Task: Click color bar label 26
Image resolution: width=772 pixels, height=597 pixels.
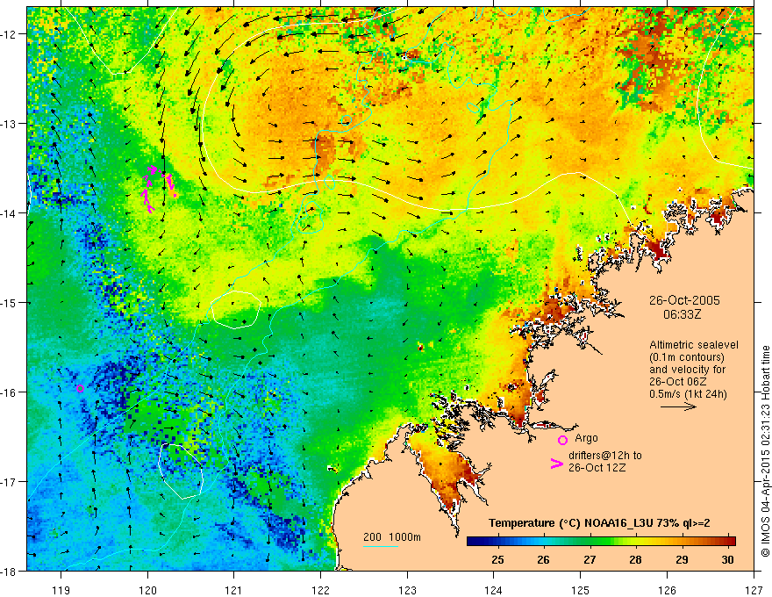Action: [543, 559]
